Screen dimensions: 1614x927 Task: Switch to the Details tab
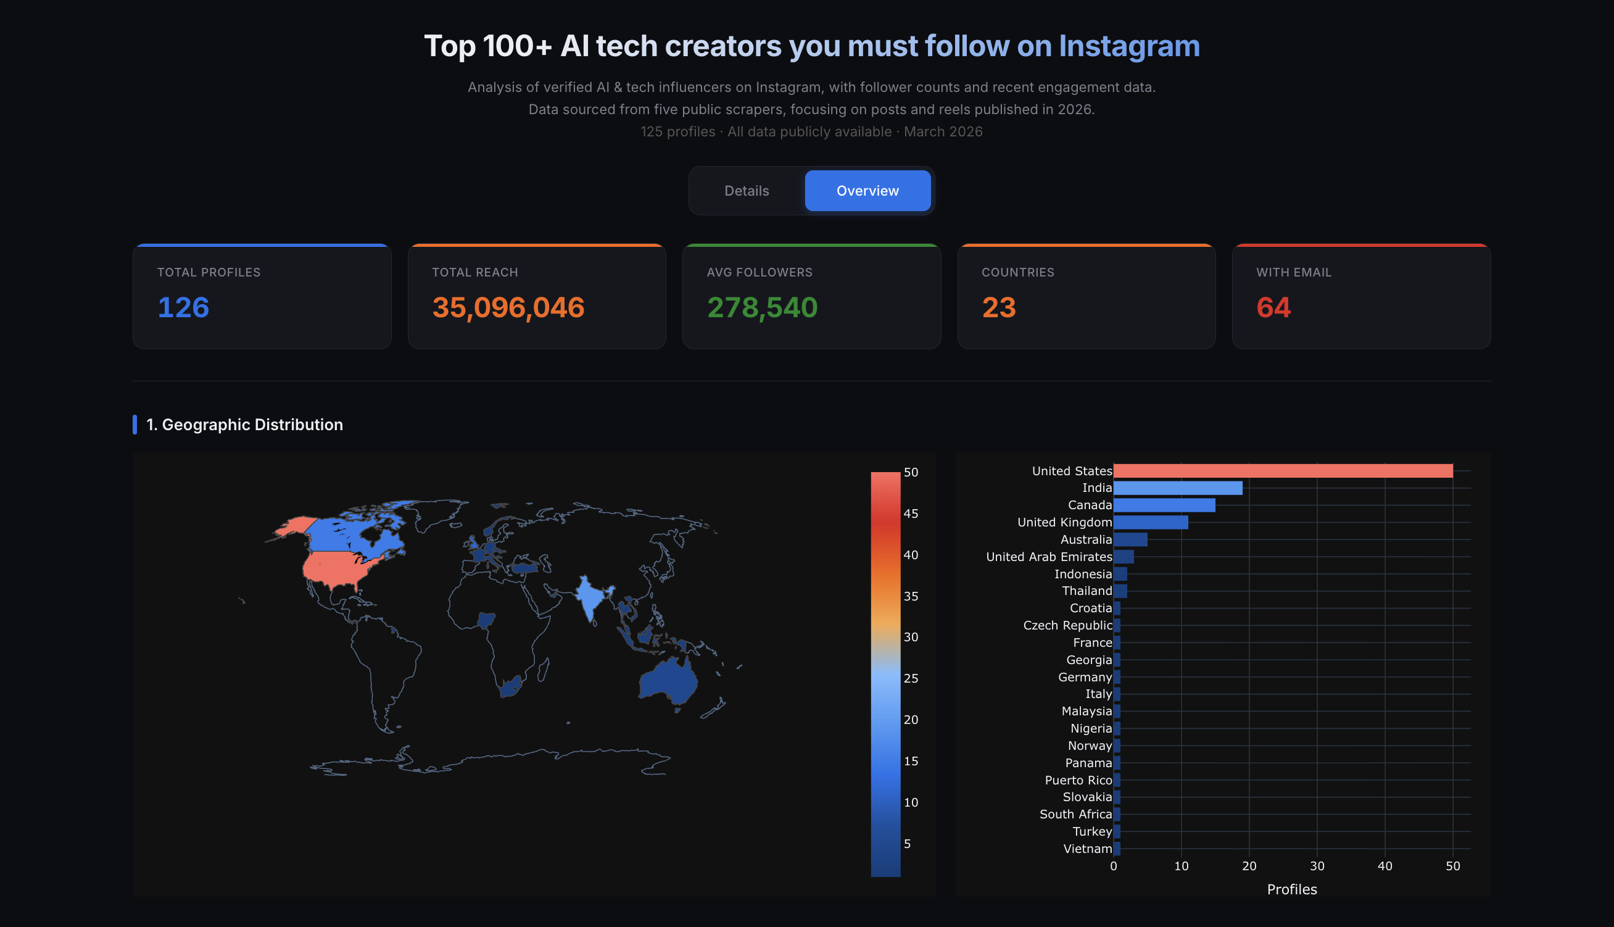[x=746, y=190]
